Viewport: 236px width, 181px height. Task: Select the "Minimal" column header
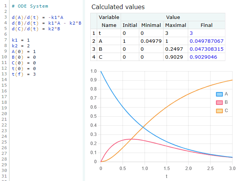pyautogui.click(x=151, y=25)
